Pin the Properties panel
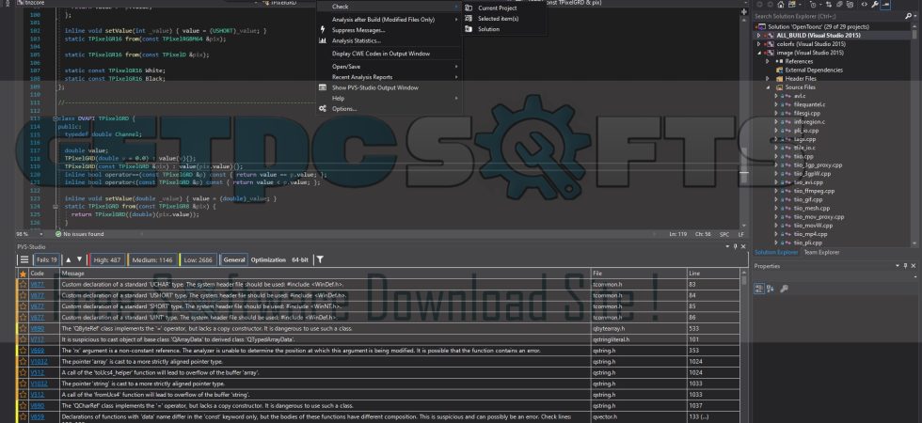This screenshot has width=922, height=423. 905,266
